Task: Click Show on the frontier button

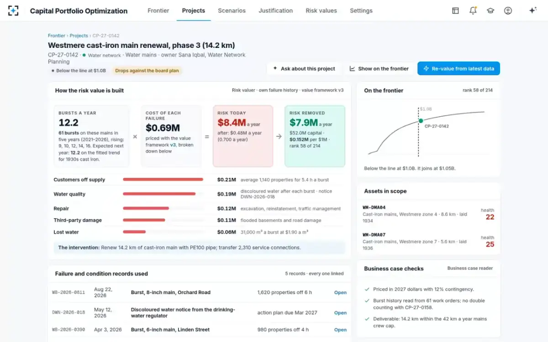Action: (x=379, y=68)
